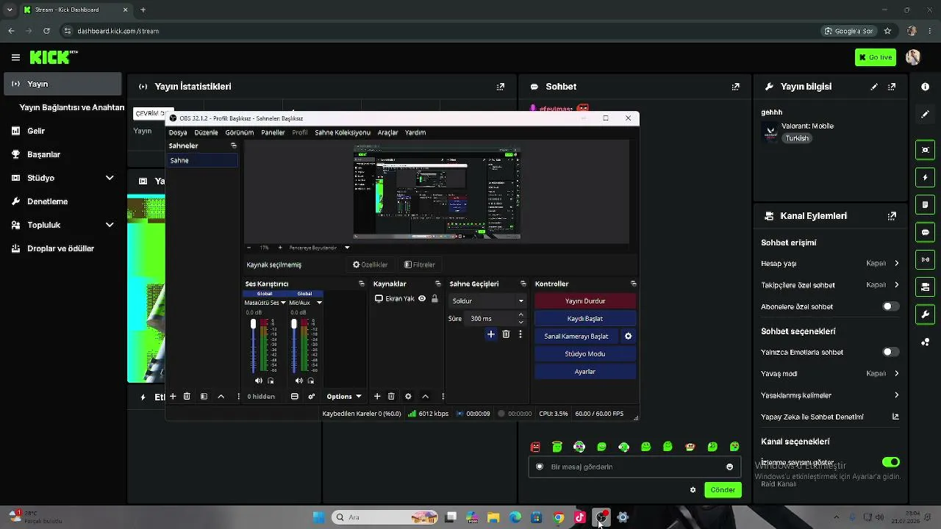Click the lightning bolt icon in the right rail

tap(925, 178)
